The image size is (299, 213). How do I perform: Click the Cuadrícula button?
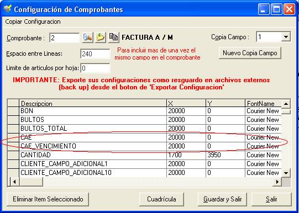click(161, 199)
